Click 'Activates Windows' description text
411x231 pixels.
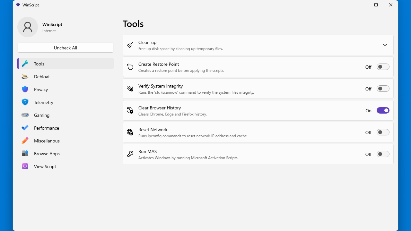(188, 158)
